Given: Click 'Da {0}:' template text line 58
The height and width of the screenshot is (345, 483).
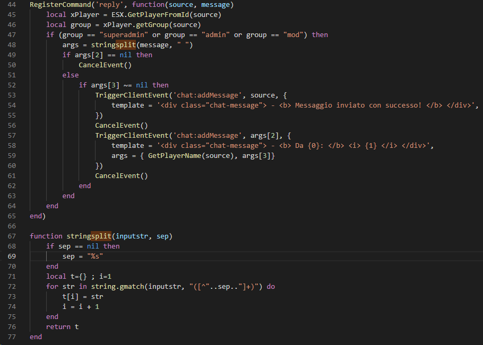Looking at the screenshot, I should click(x=309, y=146).
